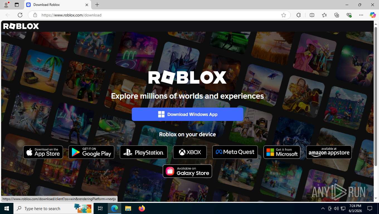Open the Amazon Appstore badge
This screenshot has height=214, width=379.
(x=329, y=152)
